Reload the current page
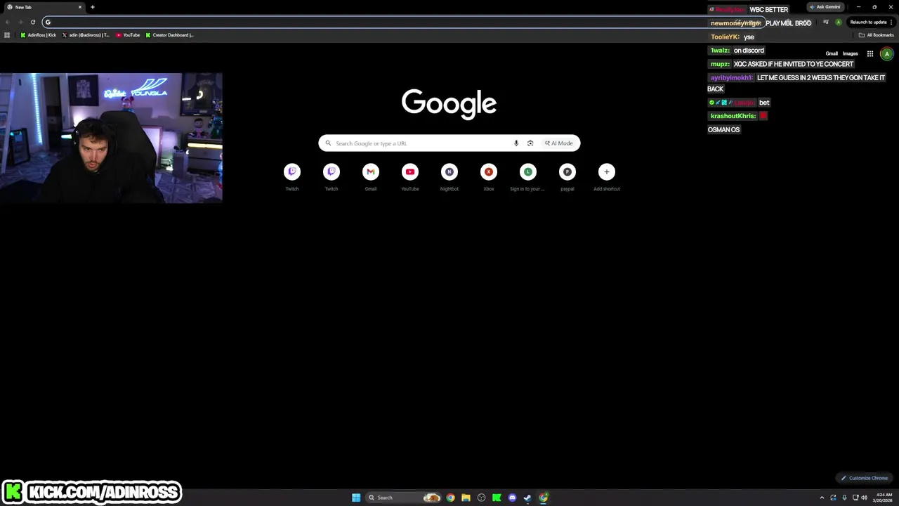Screen dimensions: 899x506 point(32,22)
